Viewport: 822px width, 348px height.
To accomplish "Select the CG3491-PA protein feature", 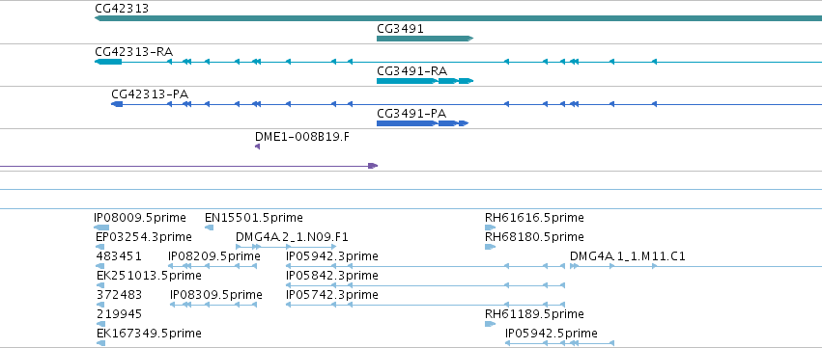I will point(422,123).
